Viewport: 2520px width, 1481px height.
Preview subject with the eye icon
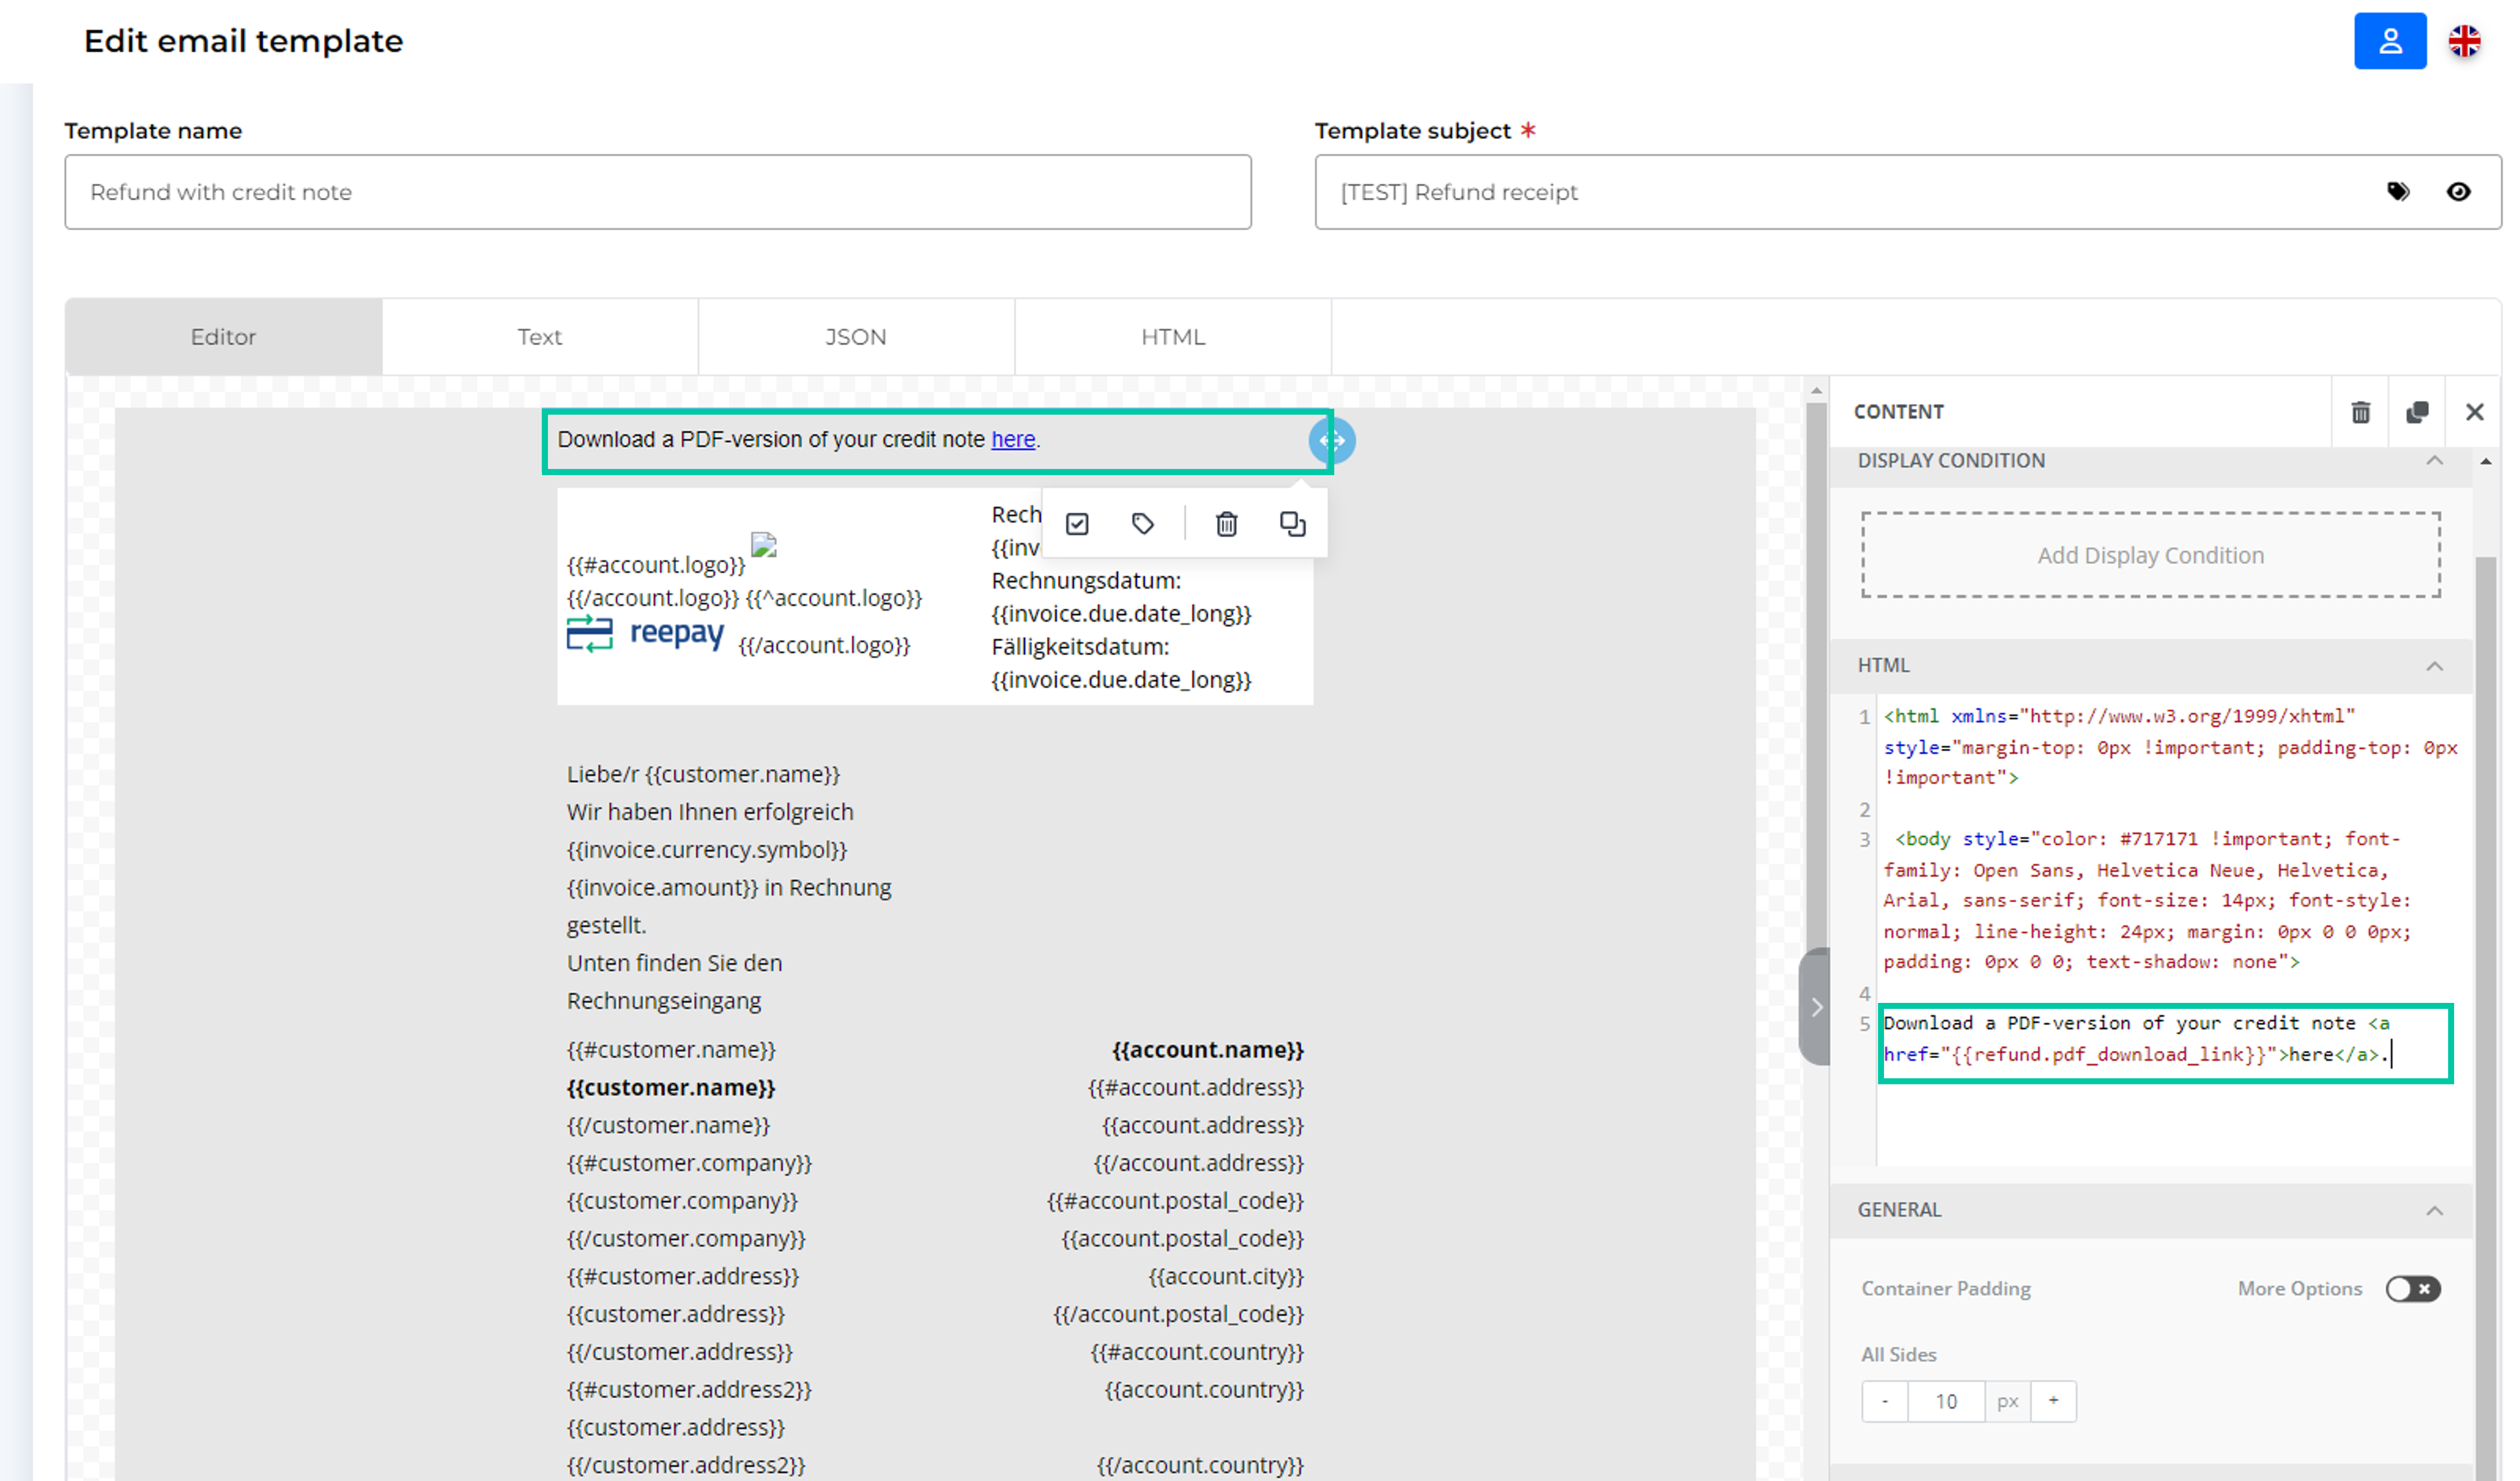click(x=2458, y=192)
